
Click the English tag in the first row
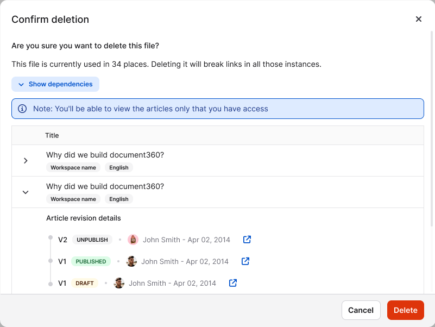[119, 168]
